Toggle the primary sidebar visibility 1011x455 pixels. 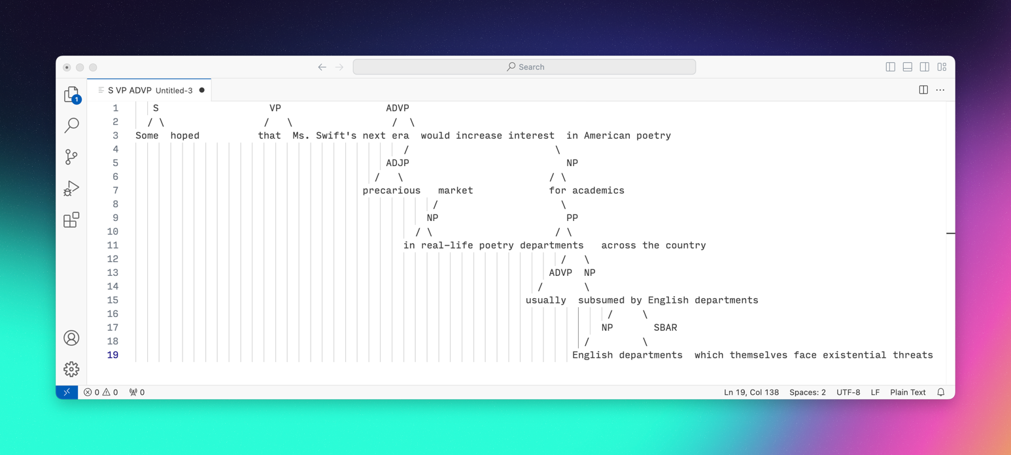pos(890,67)
